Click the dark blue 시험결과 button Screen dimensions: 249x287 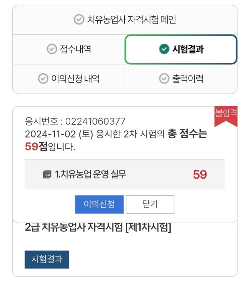[47, 259]
